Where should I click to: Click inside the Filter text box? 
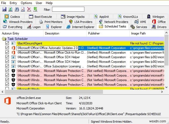[68, 9]
